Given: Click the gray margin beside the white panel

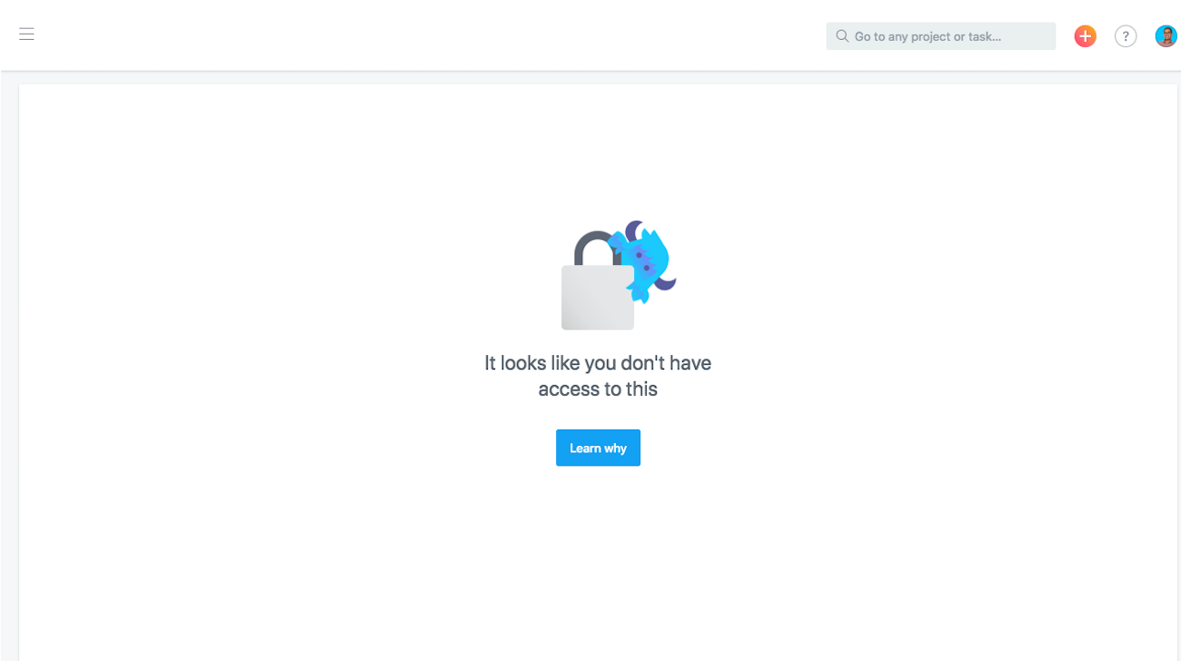Looking at the screenshot, I should [9, 363].
